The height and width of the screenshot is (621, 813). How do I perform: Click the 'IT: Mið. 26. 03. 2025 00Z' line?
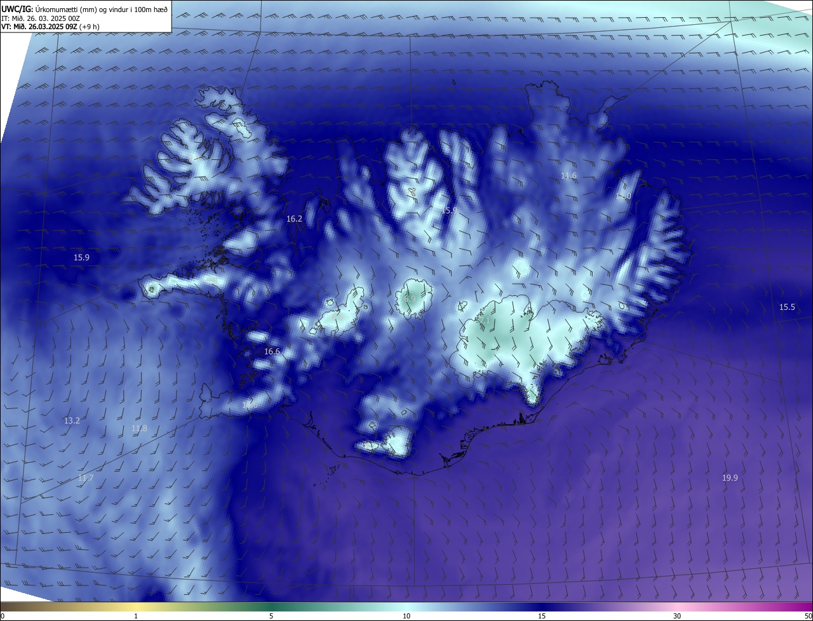point(40,18)
